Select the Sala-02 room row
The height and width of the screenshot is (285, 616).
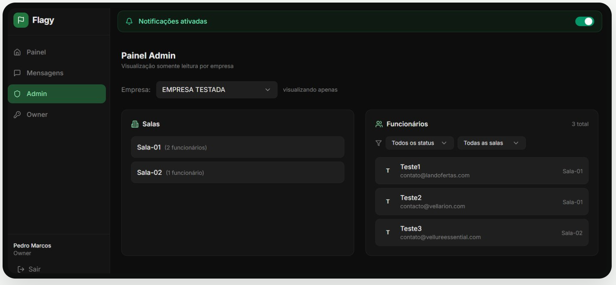pyautogui.click(x=238, y=173)
